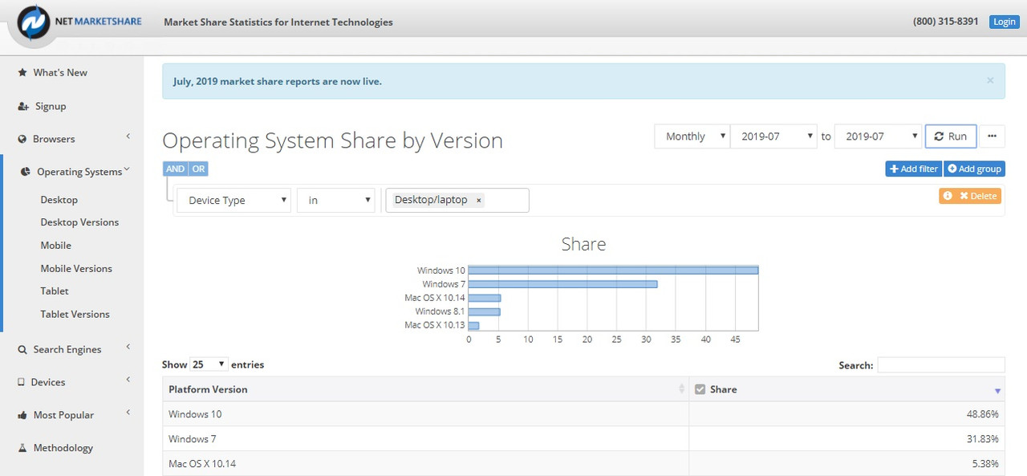Go to Tablet Versions submenu item
The height and width of the screenshot is (476, 1027).
pos(75,315)
